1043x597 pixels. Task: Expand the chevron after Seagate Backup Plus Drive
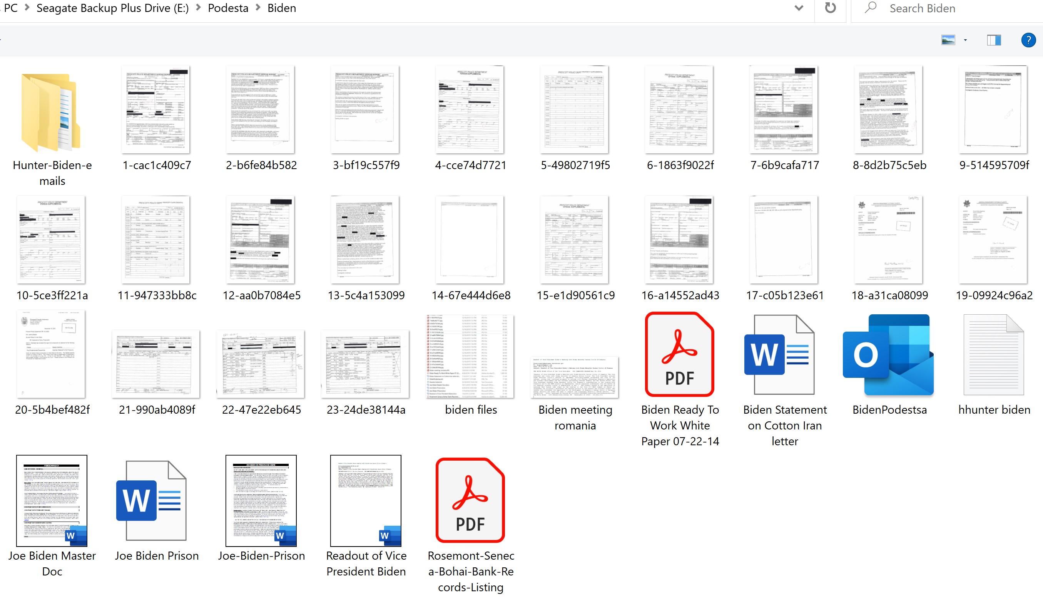click(198, 8)
